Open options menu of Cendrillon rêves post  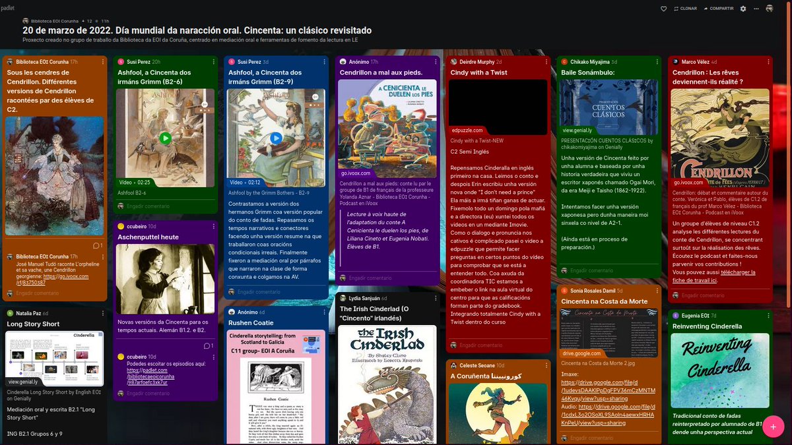768,61
